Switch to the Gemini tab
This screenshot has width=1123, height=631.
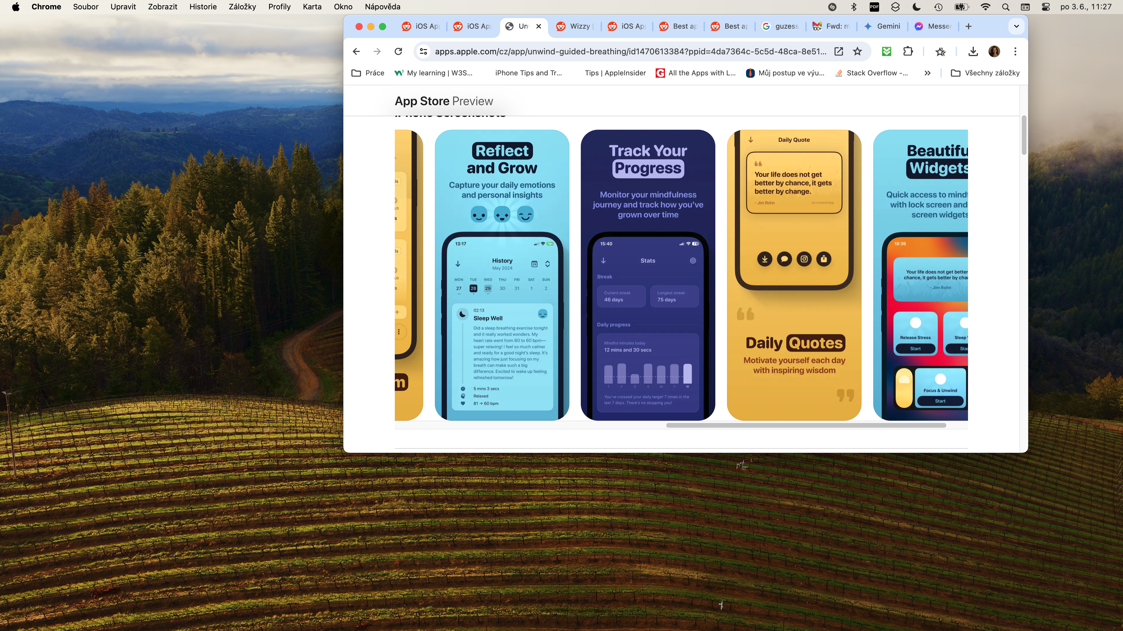pyautogui.click(x=882, y=26)
